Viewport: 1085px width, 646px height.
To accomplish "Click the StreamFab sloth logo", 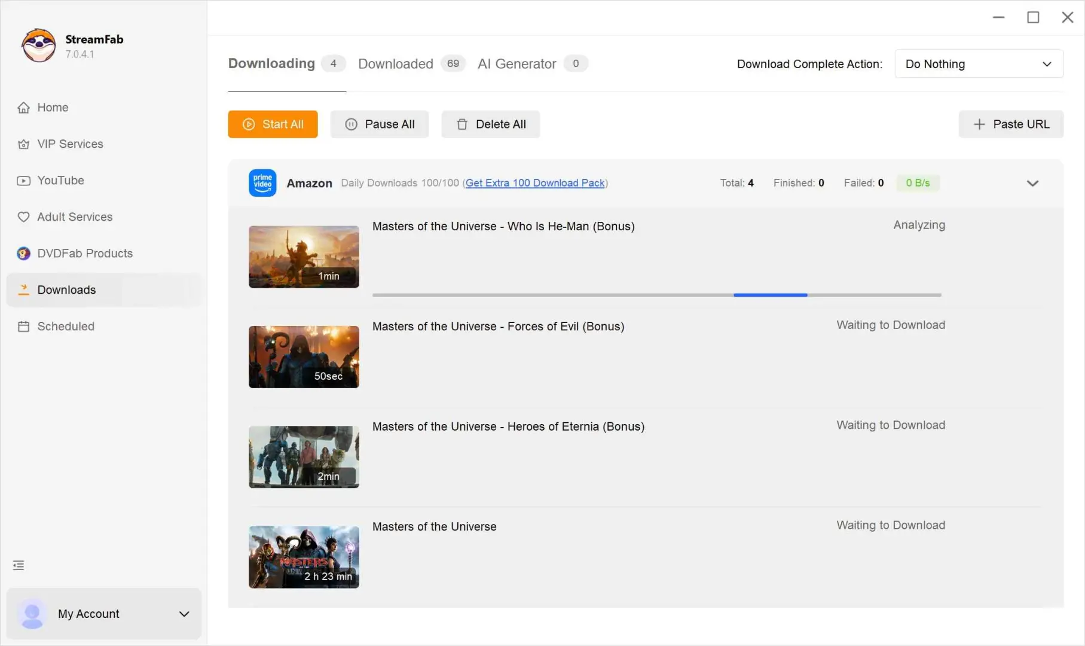I will tap(39, 45).
